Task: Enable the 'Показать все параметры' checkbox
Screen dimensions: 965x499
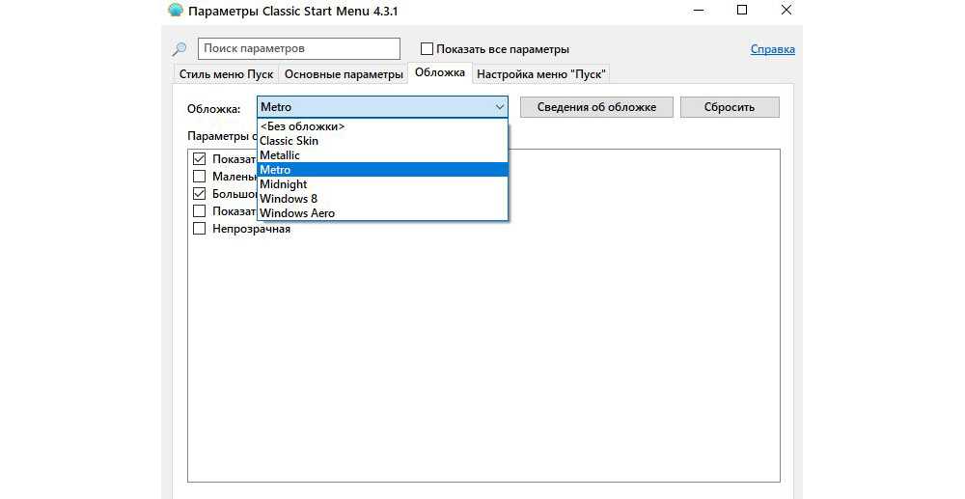Action: click(x=427, y=49)
